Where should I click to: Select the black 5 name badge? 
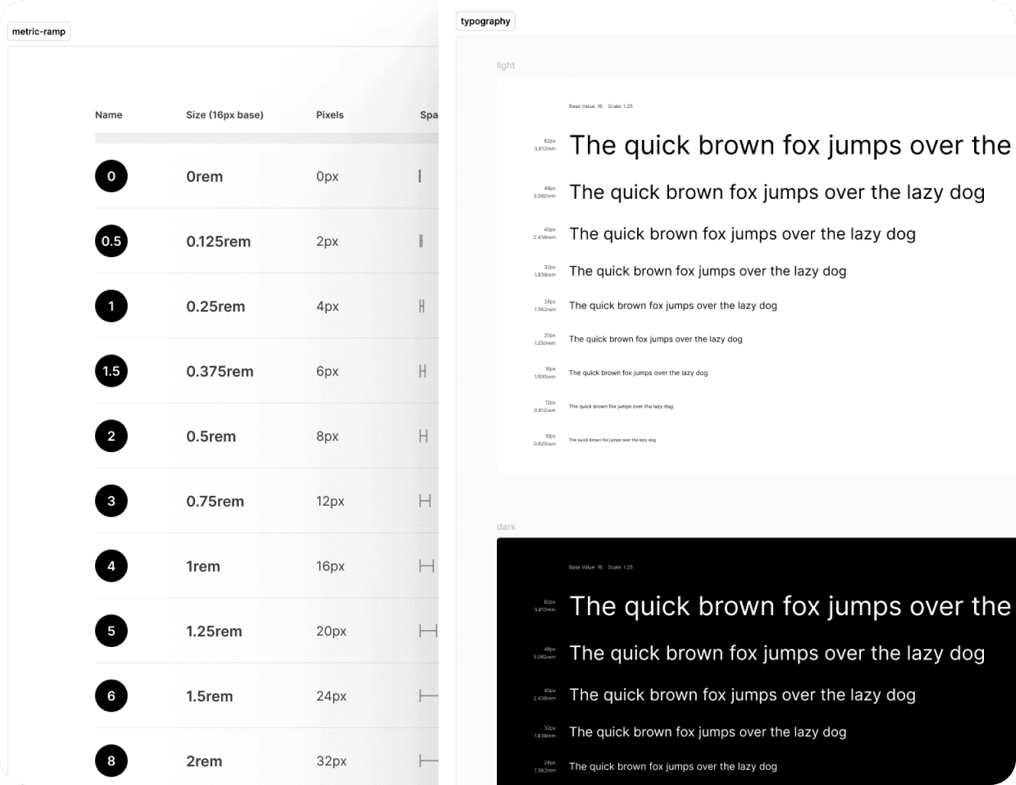coord(111,631)
